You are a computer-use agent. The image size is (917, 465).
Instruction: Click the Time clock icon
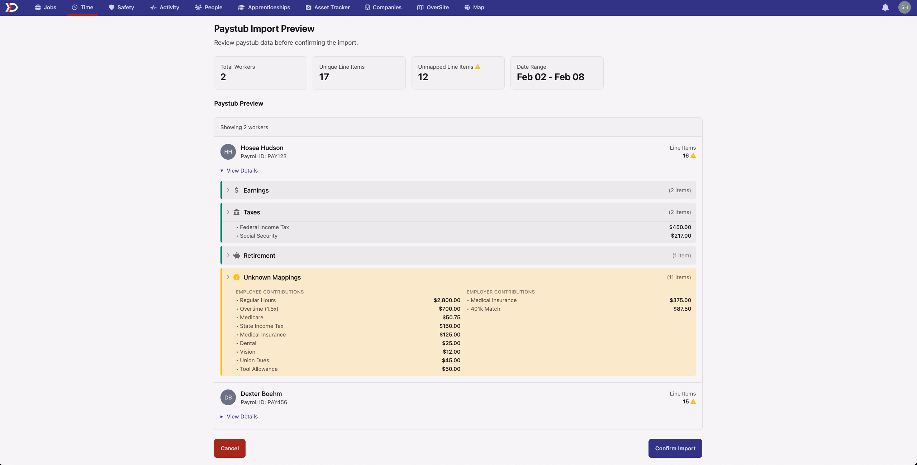(x=75, y=7)
